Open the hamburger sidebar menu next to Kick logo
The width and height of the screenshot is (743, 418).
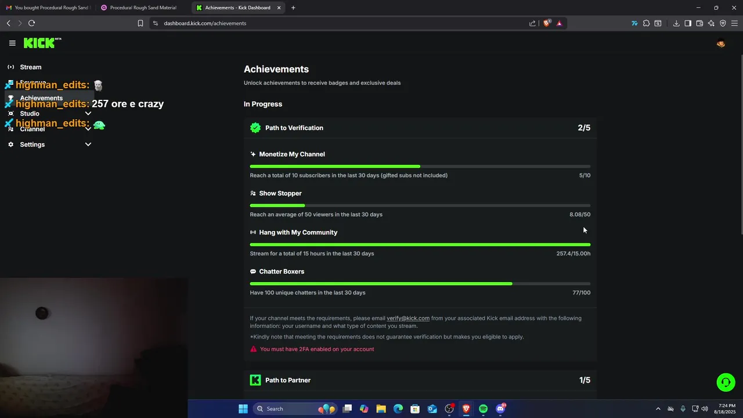tap(12, 43)
